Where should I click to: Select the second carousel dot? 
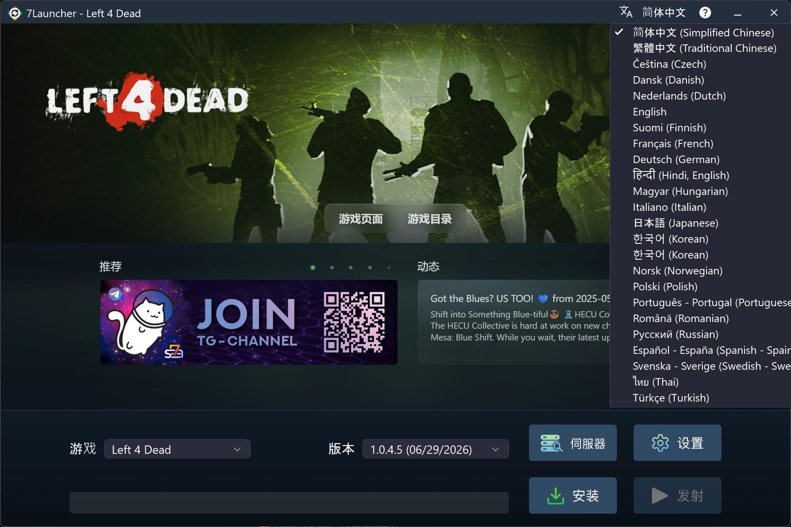click(x=332, y=268)
